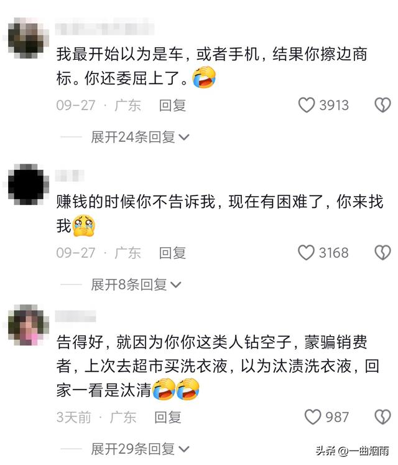Screen dimensions: 398x465
Task: Tap the comment text about 汰清
Action: [x=218, y=366]
